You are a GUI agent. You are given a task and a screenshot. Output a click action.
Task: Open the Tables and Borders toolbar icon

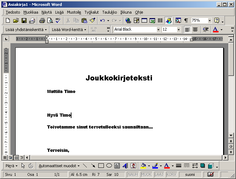click(x=136, y=21)
